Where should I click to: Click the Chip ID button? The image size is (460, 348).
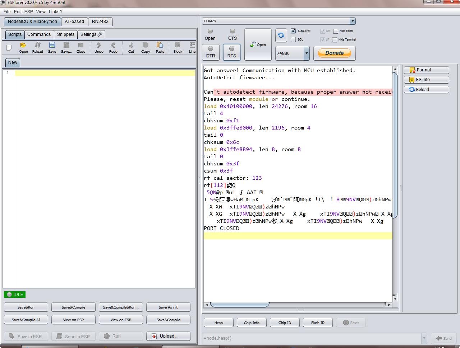(x=285, y=323)
